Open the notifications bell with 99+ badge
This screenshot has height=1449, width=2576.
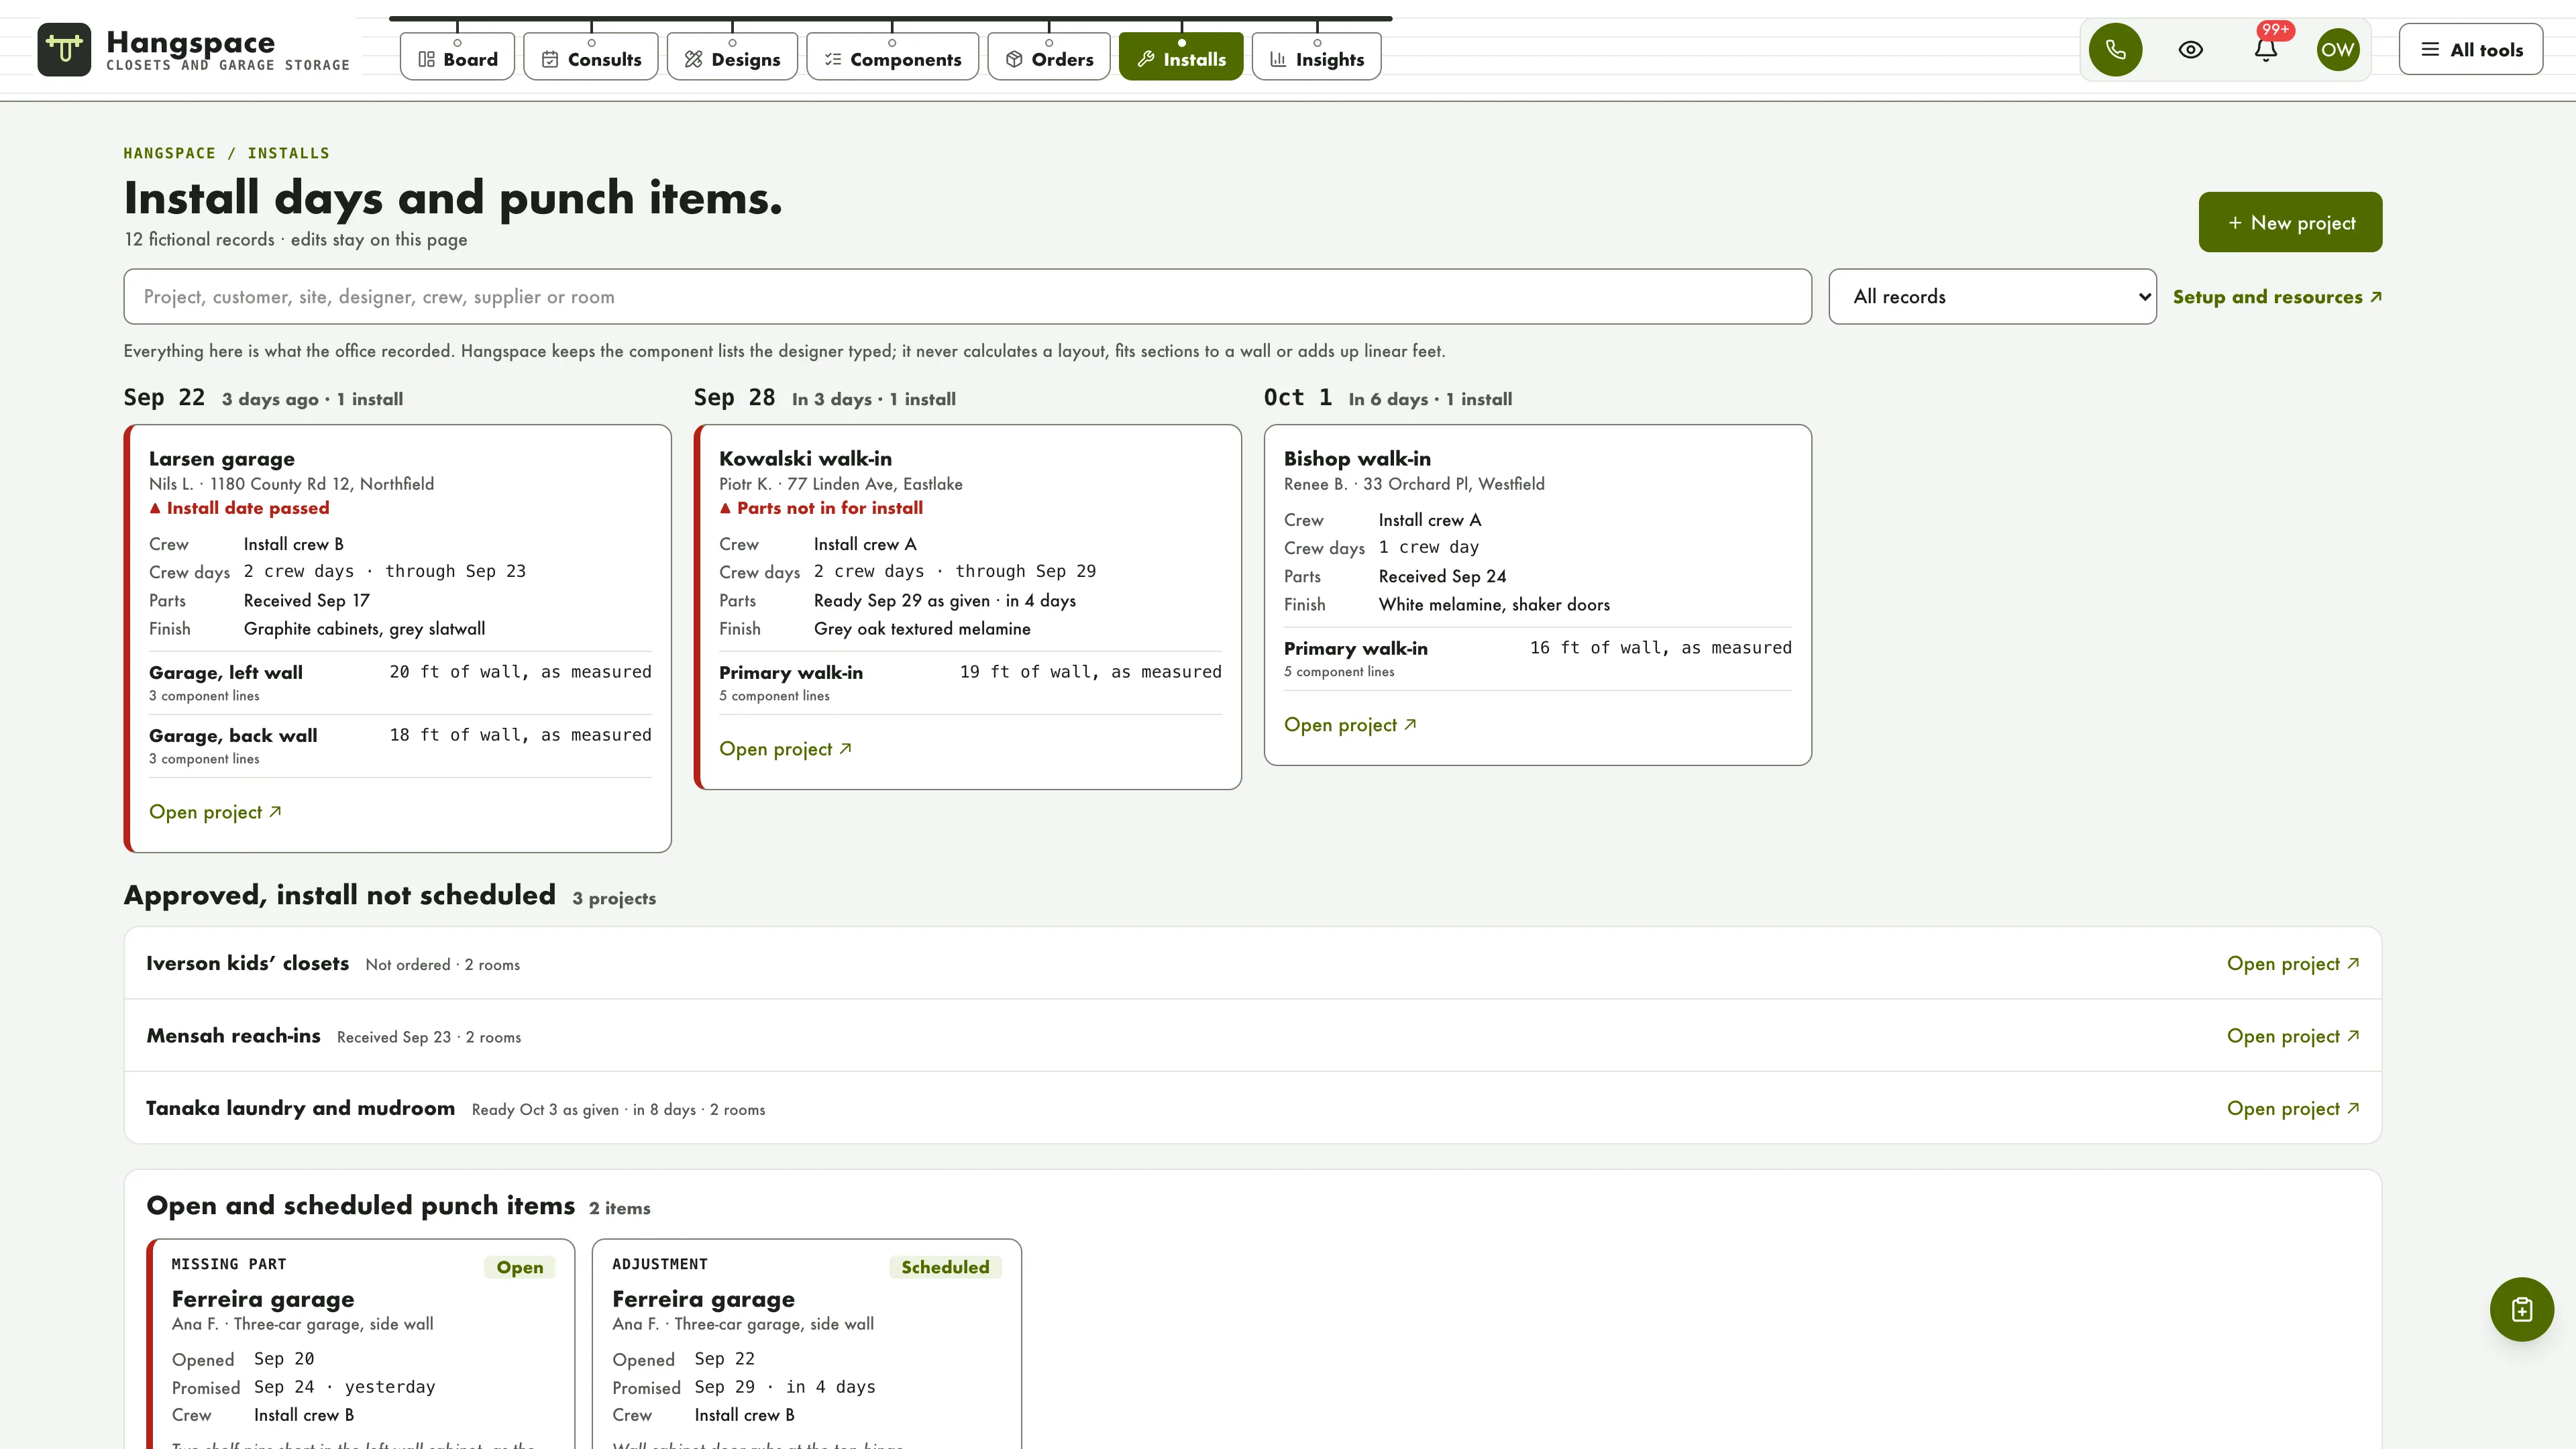tap(2266, 49)
